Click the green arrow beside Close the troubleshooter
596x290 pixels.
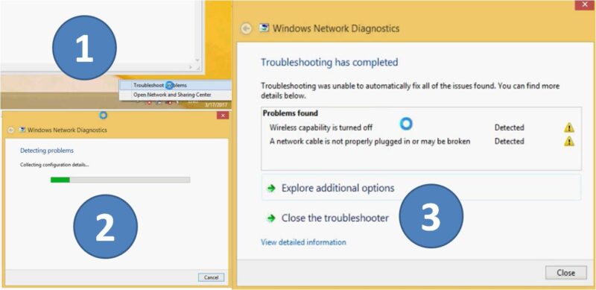(x=271, y=218)
